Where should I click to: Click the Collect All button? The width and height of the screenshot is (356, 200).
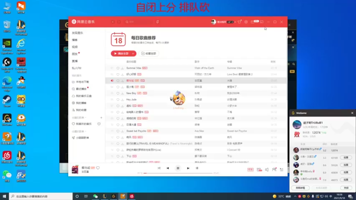coord(149,53)
